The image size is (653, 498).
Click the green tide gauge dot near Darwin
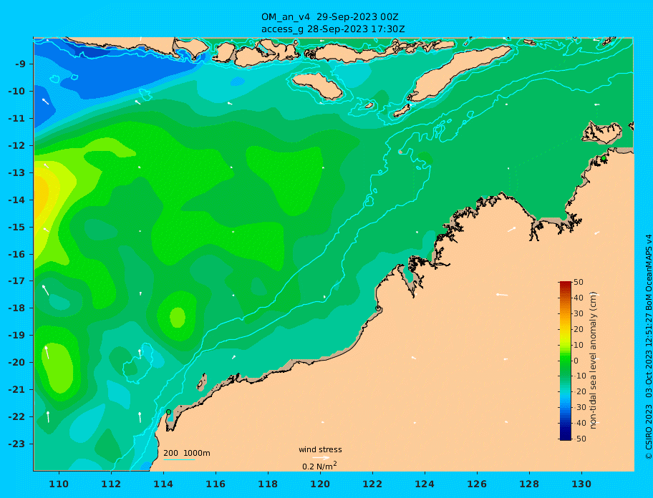click(604, 158)
